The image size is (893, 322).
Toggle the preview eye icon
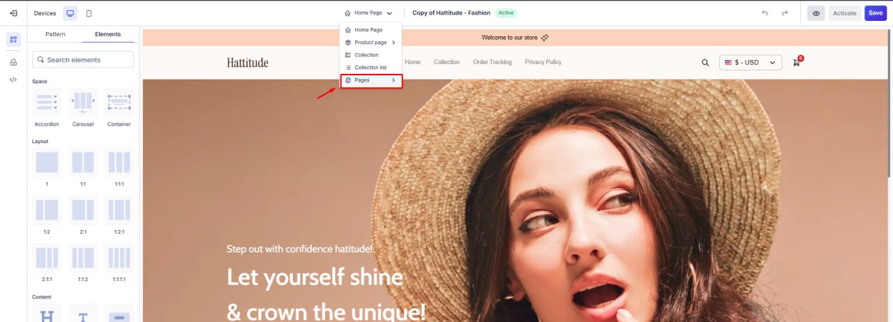[x=816, y=13]
